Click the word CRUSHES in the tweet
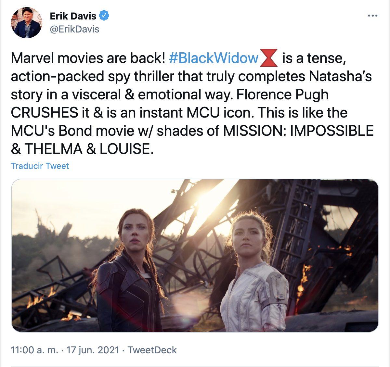This screenshot has width=390, height=367. pyautogui.click(x=45, y=113)
